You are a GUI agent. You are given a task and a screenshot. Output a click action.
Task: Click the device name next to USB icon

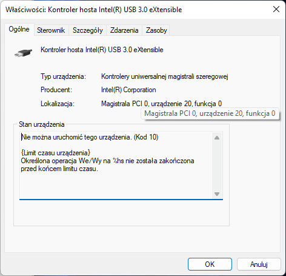click(102, 50)
